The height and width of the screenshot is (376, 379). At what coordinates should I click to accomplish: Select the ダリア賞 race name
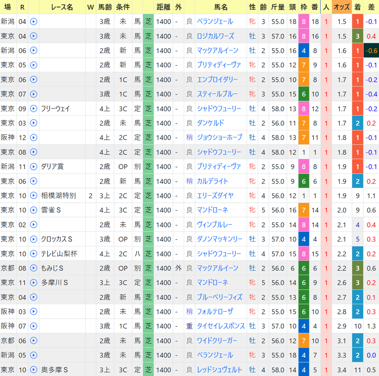pos(52,167)
